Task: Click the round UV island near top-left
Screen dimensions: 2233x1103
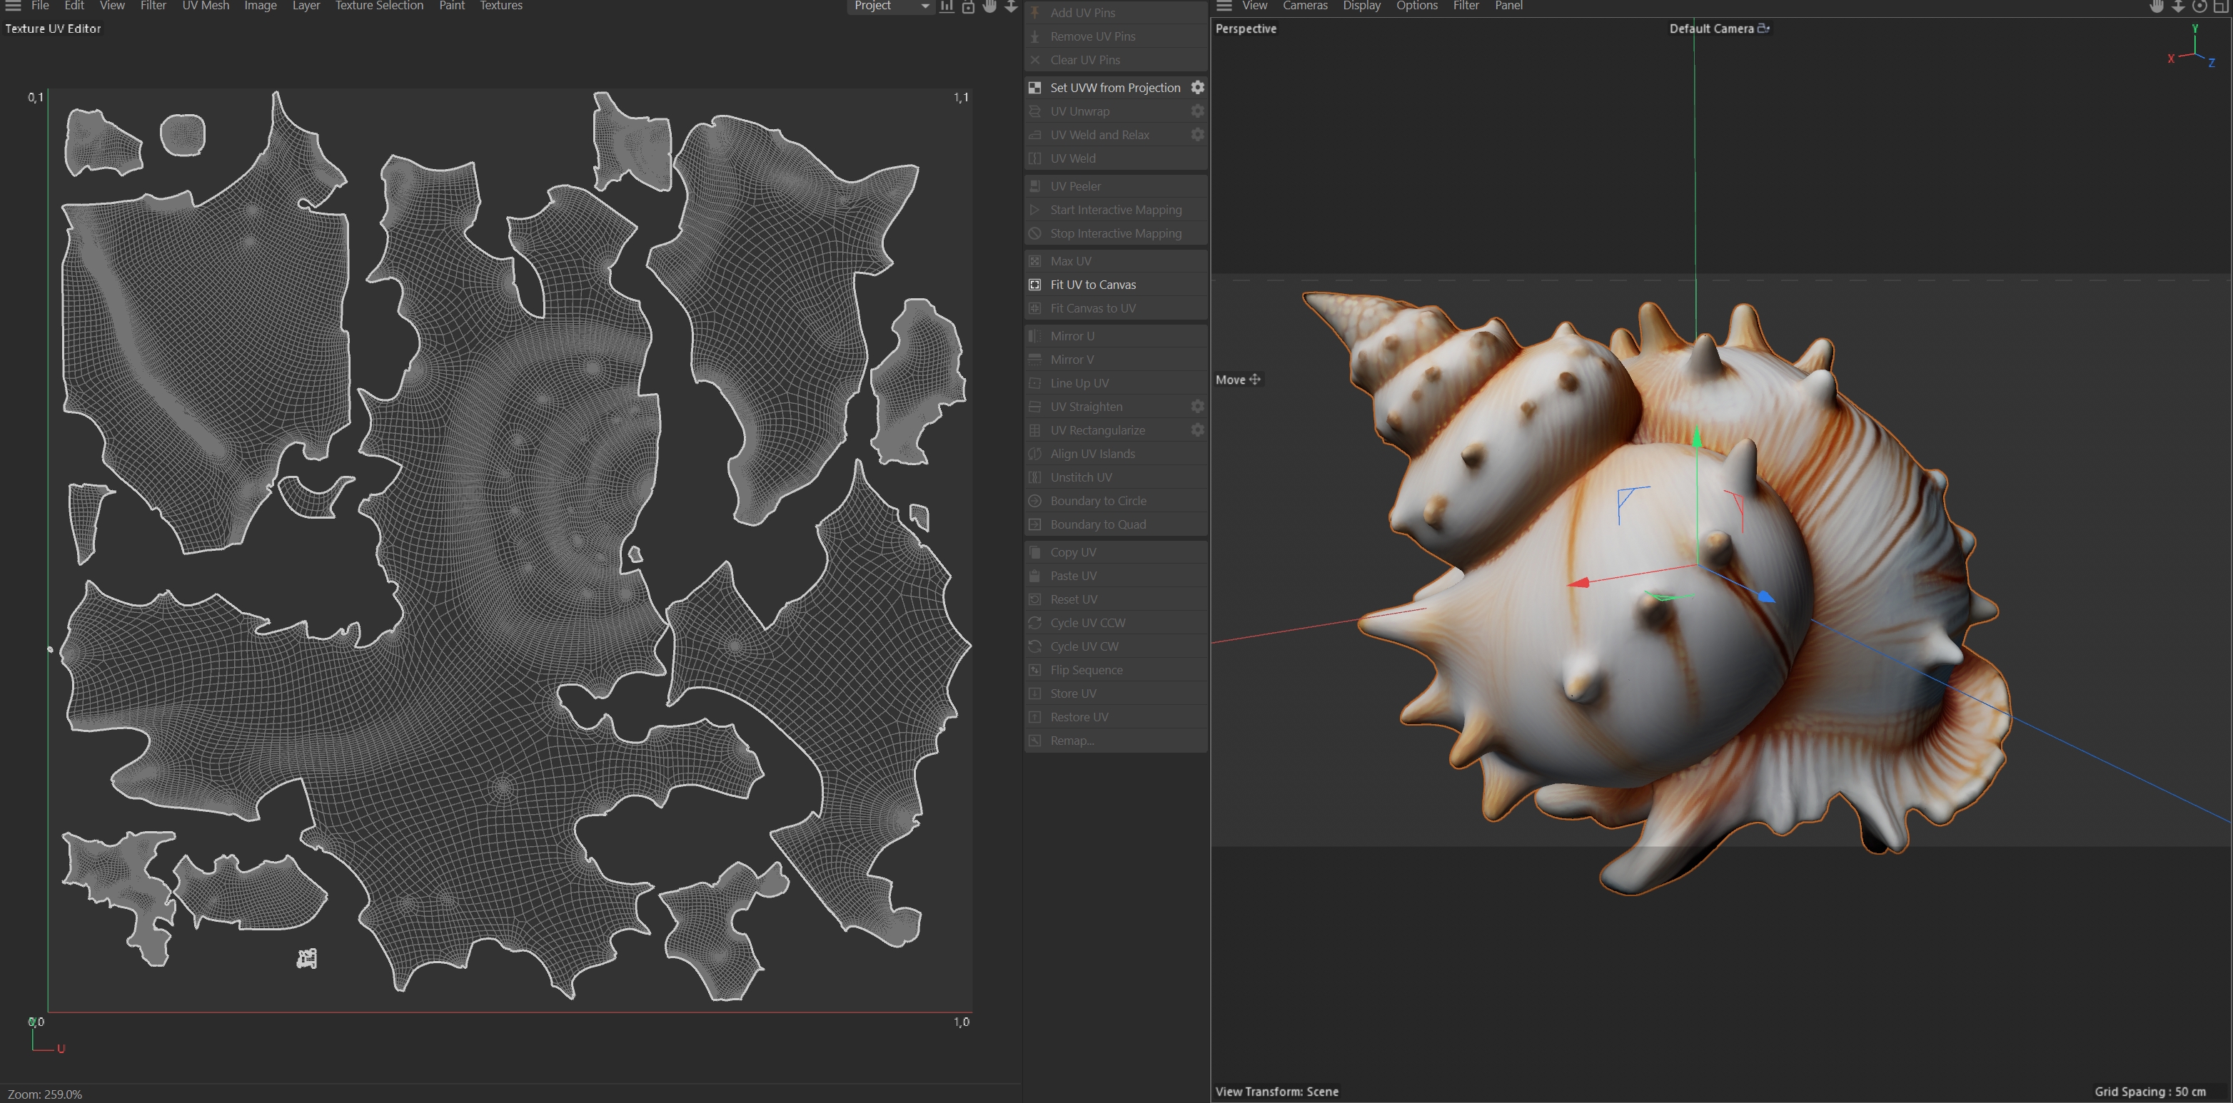Action: (183, 135)
